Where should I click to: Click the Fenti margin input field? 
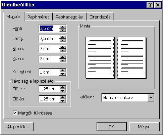pyautogui.click(x=49, y=29)
